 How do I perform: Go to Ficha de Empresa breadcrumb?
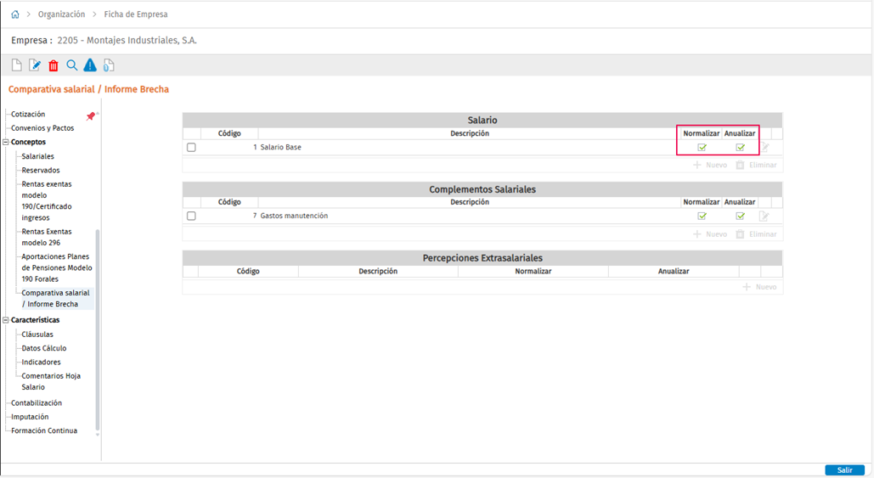tap(135, 14)
